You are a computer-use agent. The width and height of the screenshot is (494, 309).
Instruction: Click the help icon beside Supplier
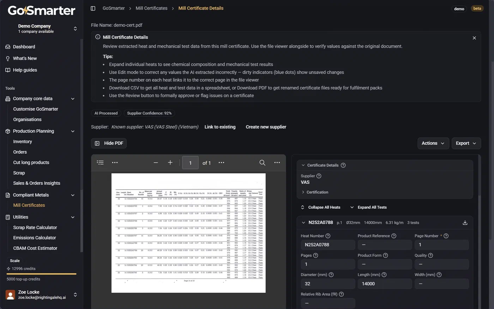pyautogui.click(x=319, y=176)
